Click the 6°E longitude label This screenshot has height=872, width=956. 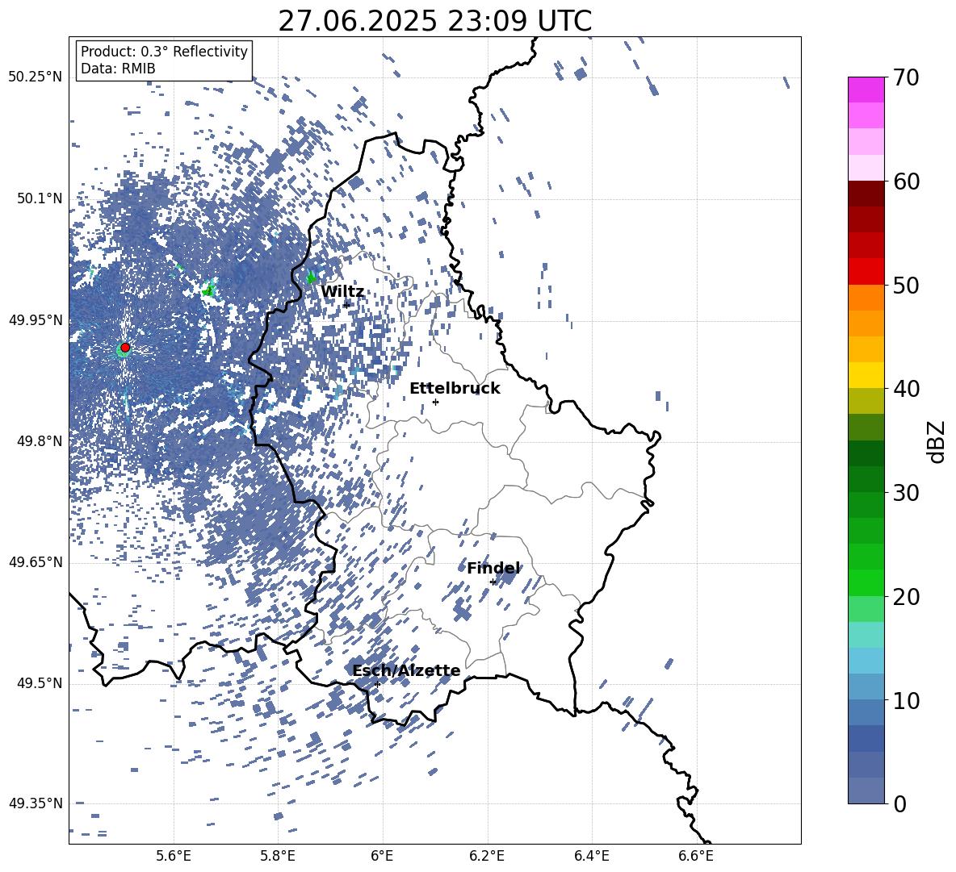[382, 856]
